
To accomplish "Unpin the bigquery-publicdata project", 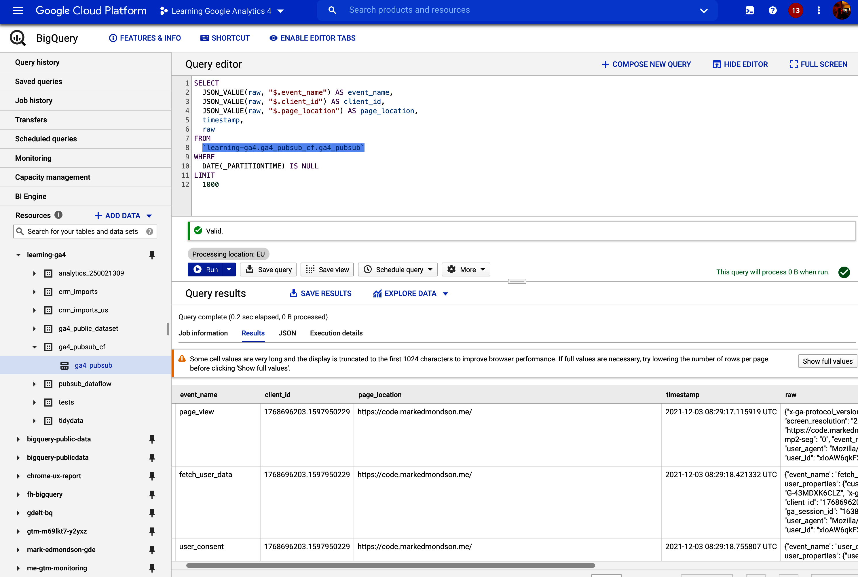I will (x=152, y=458).
